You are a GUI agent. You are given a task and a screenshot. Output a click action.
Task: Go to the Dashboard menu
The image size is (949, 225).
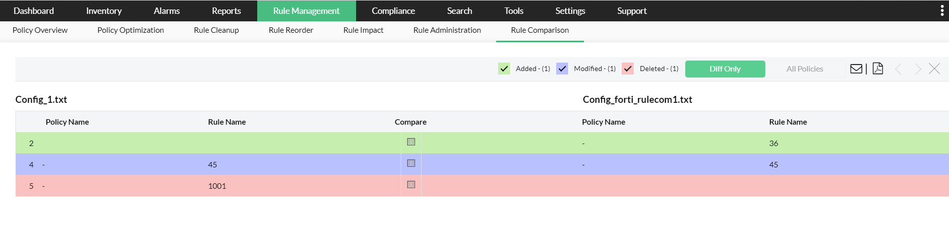click(x=34, y=10)
